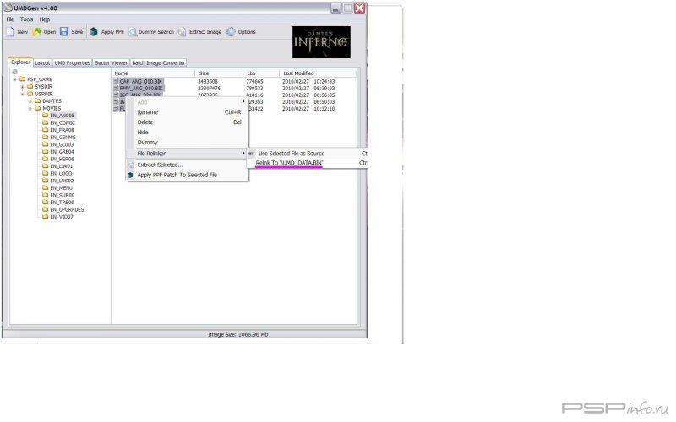This screenshot has width=676, height=422.
Task: Choose Relink To 'UMD_DATA.BIN' option
Action: (x=289, y=162)
